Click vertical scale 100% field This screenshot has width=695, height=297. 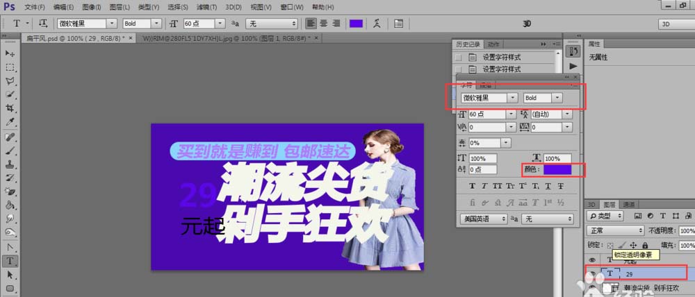(x=482, y=158)
